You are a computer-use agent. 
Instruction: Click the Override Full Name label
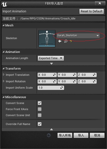tap(18, 124)
